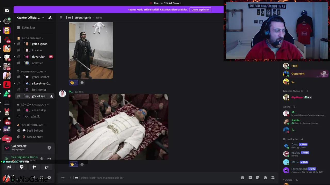Open the ceza-takip channel
Image resolution: width=330 pixels, height=185 pixels.
35,110
